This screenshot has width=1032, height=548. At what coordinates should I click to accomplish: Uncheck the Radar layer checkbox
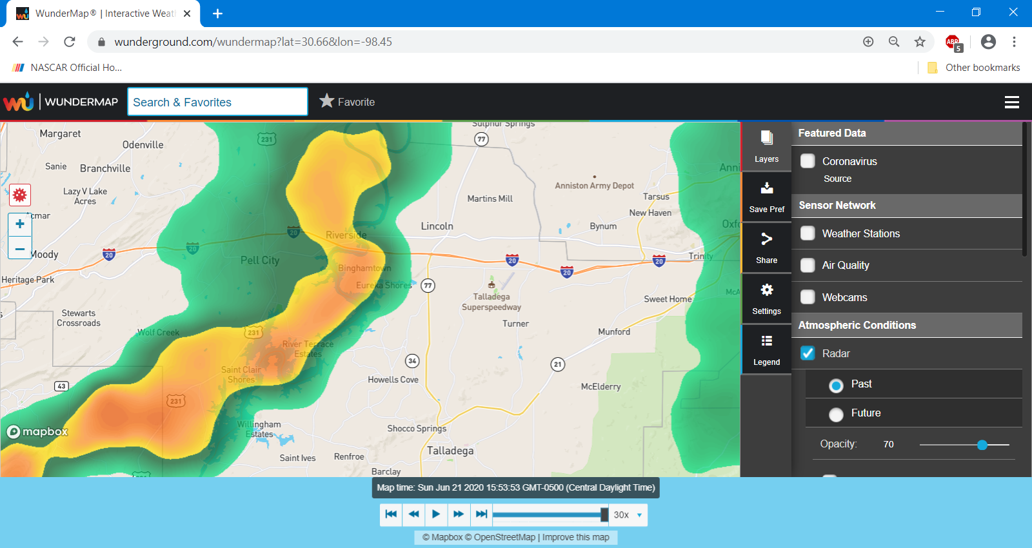[x=808, y=353]
